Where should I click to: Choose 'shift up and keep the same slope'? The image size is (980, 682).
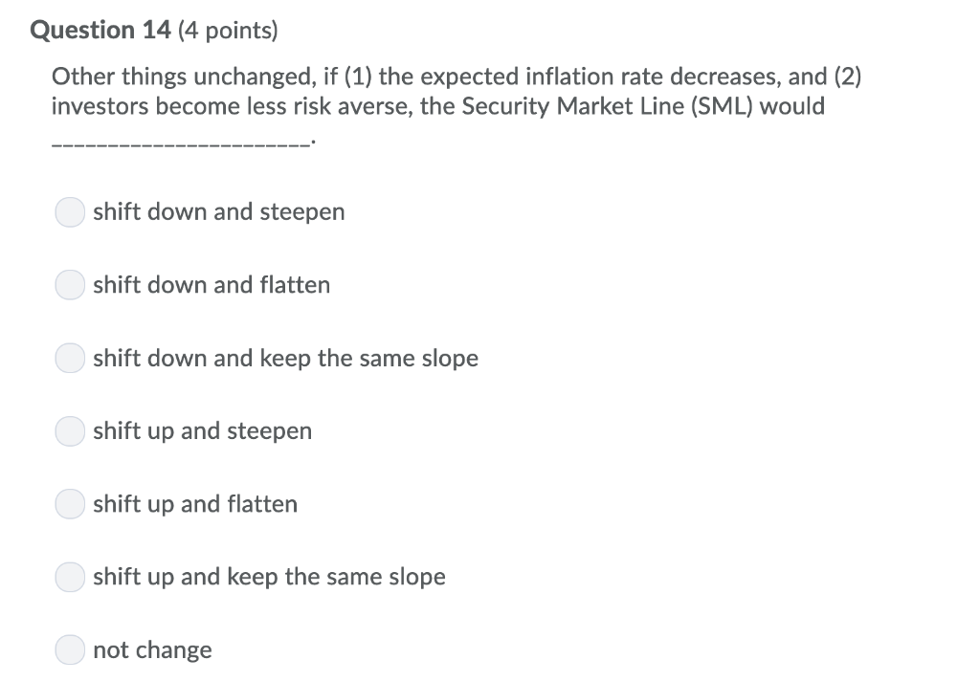coord(69,577)
